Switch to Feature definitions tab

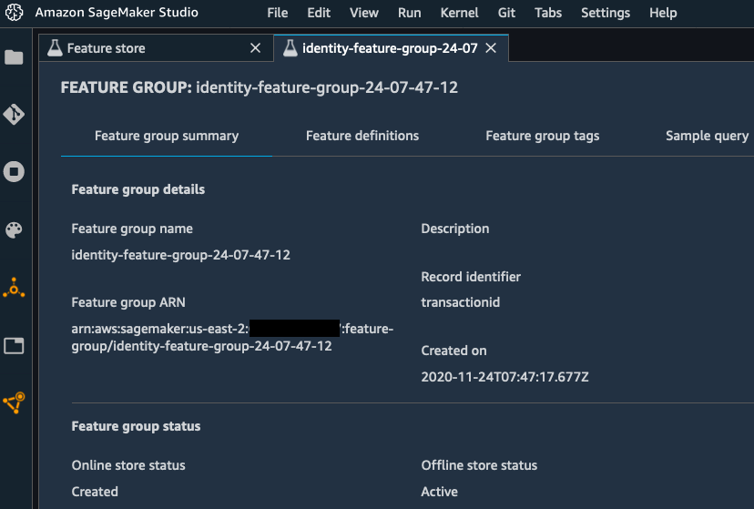coord(362,136)
